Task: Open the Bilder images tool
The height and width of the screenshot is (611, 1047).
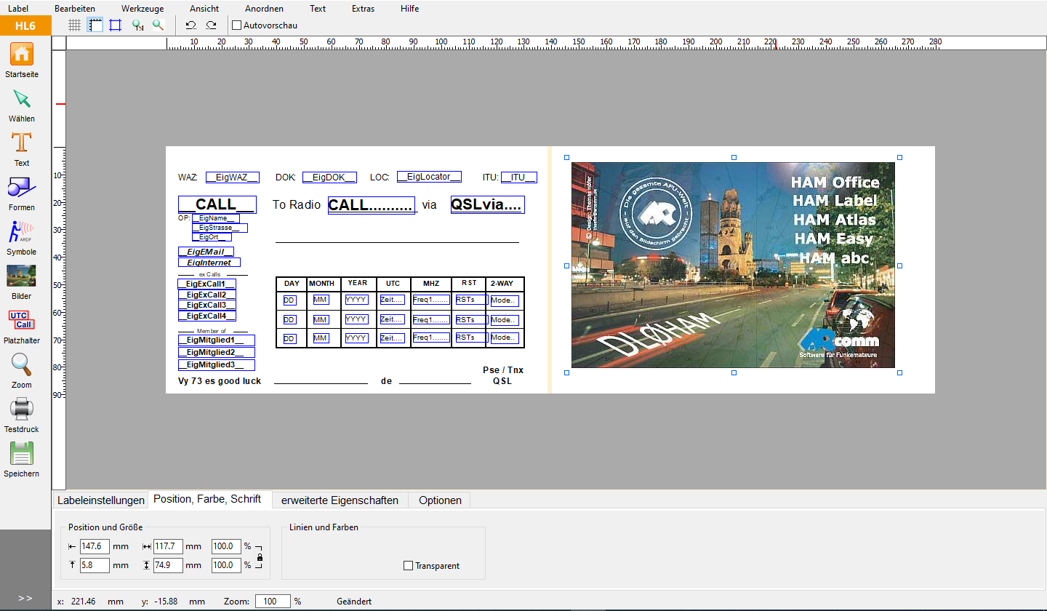Action: (x=21, y=276)
